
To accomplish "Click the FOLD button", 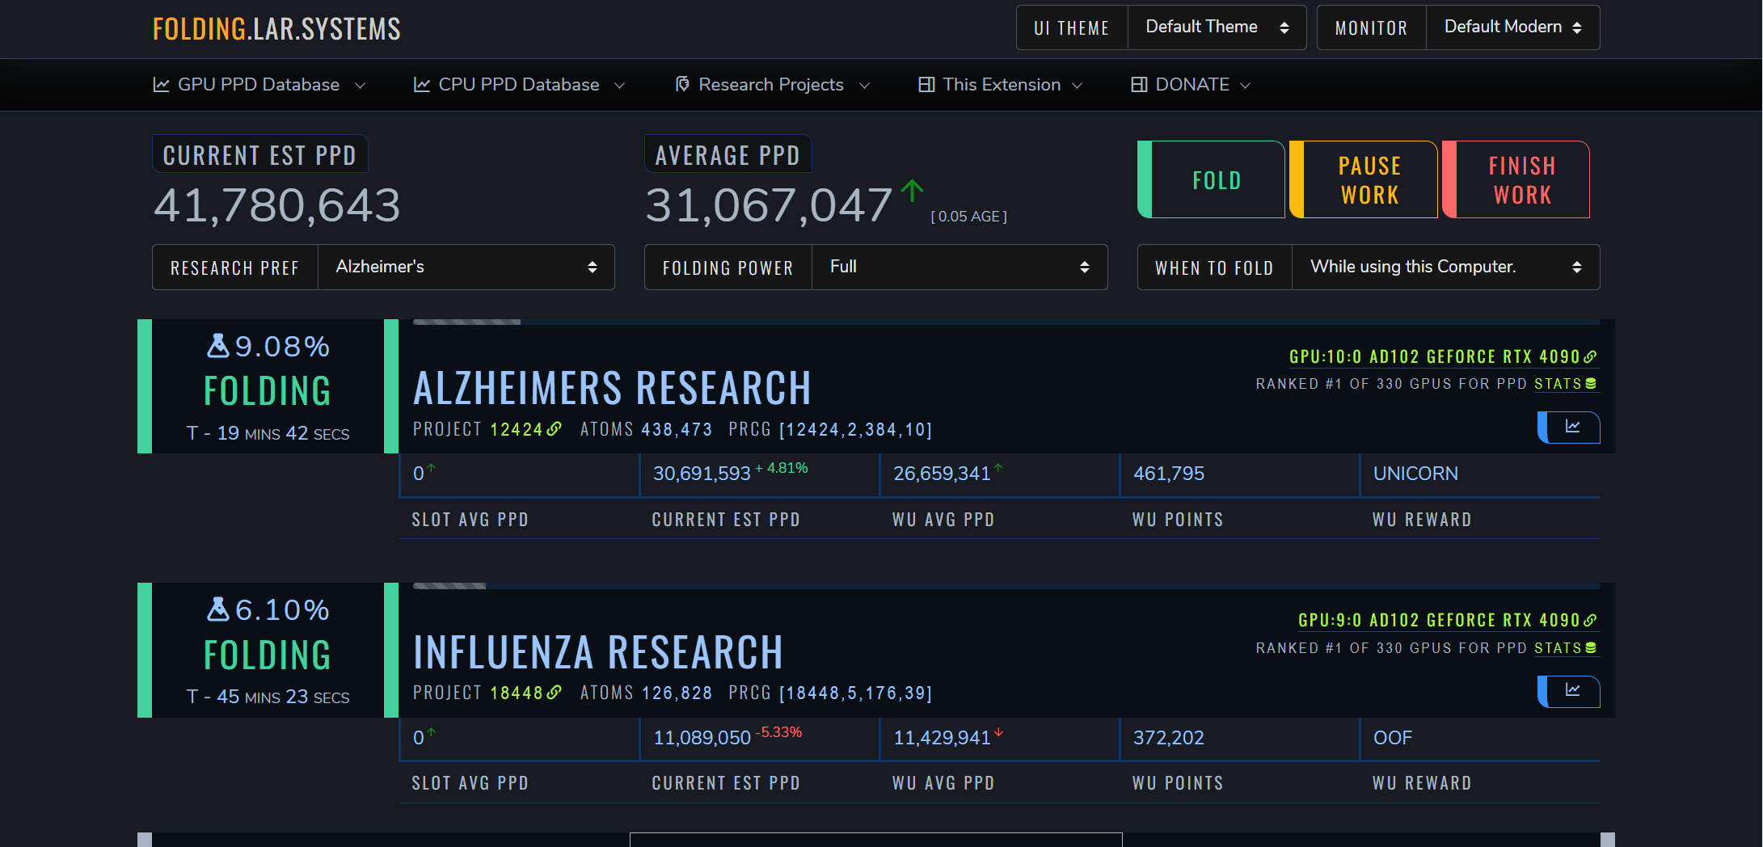I will [x=1211, y=179].
